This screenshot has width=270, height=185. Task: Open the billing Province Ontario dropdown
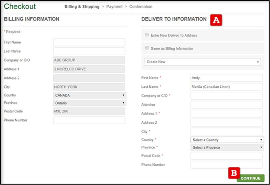coord(89,103)
